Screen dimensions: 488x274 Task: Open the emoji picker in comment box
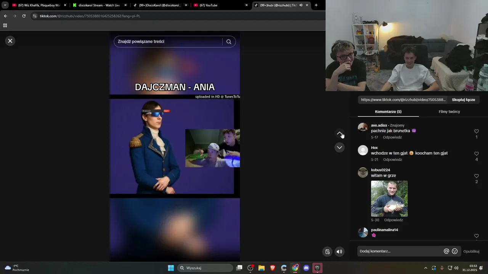455,251
